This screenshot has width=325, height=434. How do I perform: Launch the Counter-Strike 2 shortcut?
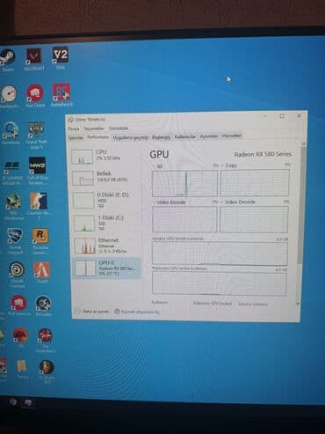pyautogui.click(x=38, y=206)
